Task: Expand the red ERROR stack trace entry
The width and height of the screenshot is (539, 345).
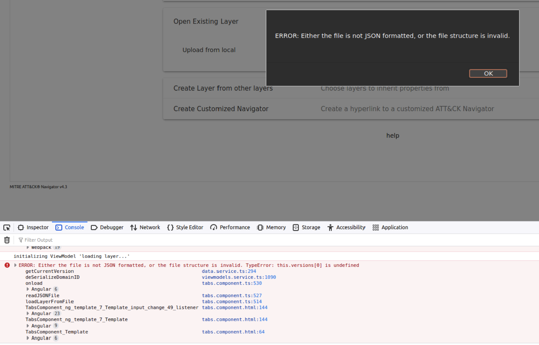Action: (15, 265)
